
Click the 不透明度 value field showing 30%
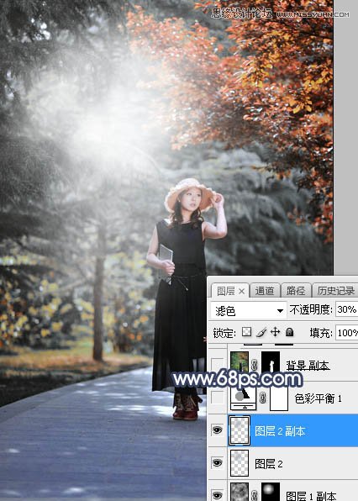(x=347, y=309)
